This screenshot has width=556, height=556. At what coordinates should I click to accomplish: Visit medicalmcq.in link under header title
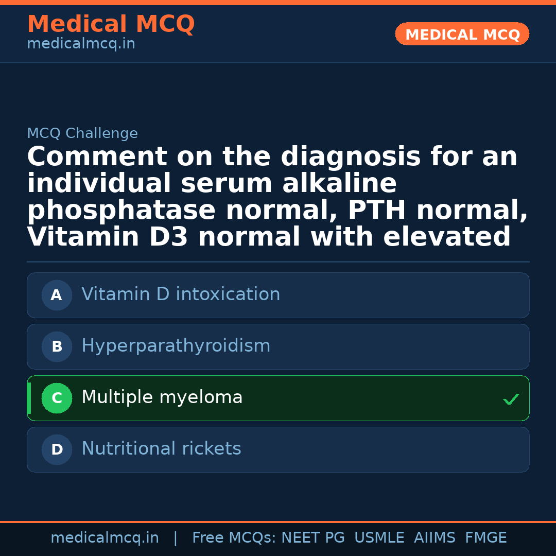[81, 44]
